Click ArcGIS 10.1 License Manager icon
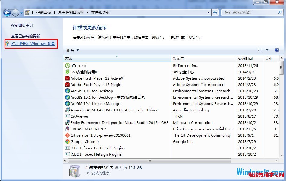This screenshot has width=286, height=181. point(67,103)
